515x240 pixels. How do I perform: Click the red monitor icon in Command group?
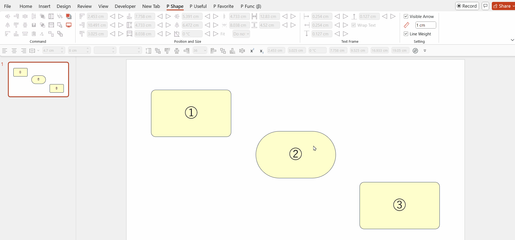69,25
